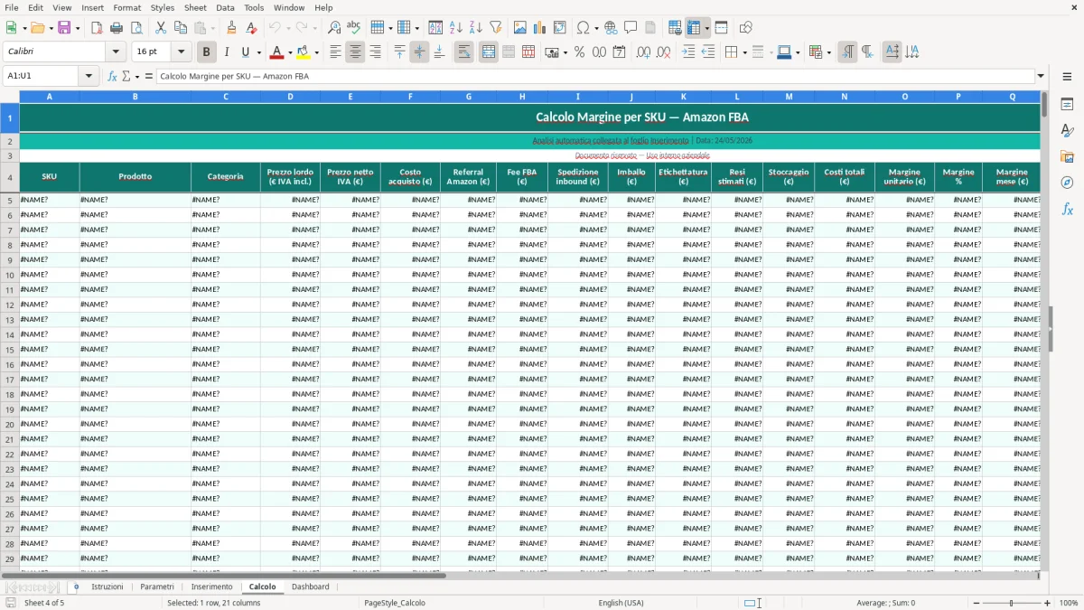Image resolution: width=1084 pixels, height=610 pixels.
Task: Click the zoom percentage 100%
Action: tap(1069, 603)
